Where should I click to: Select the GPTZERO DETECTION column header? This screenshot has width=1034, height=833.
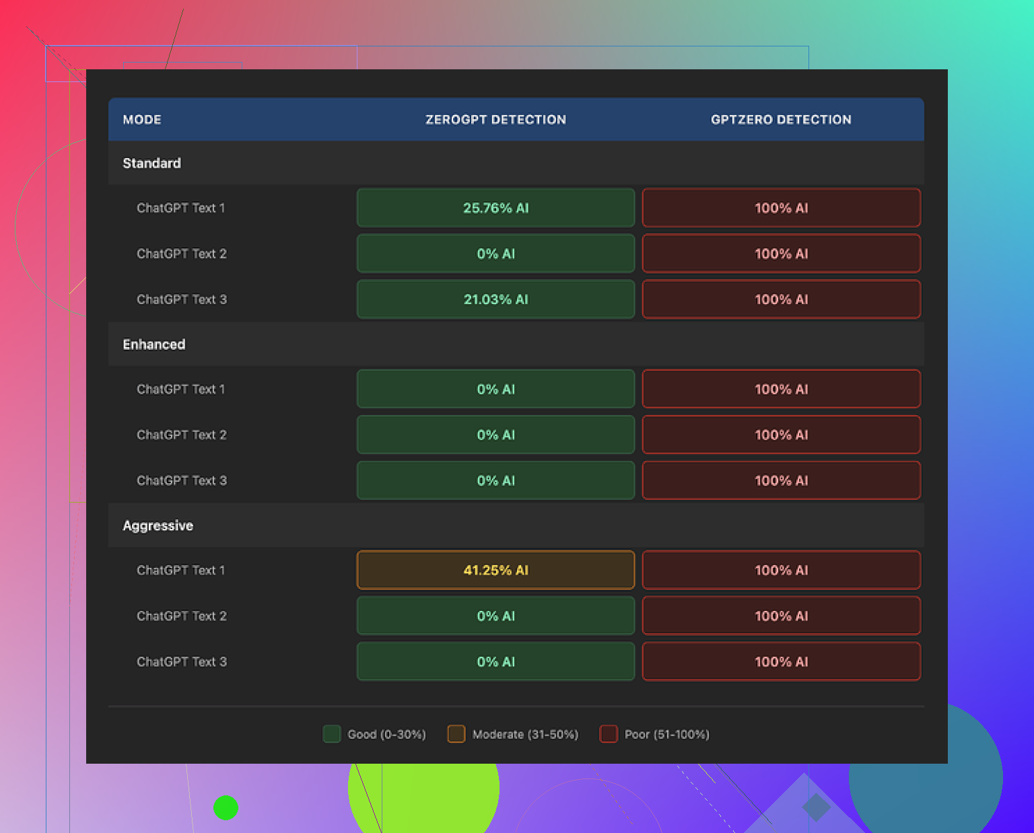pos(781,120)
